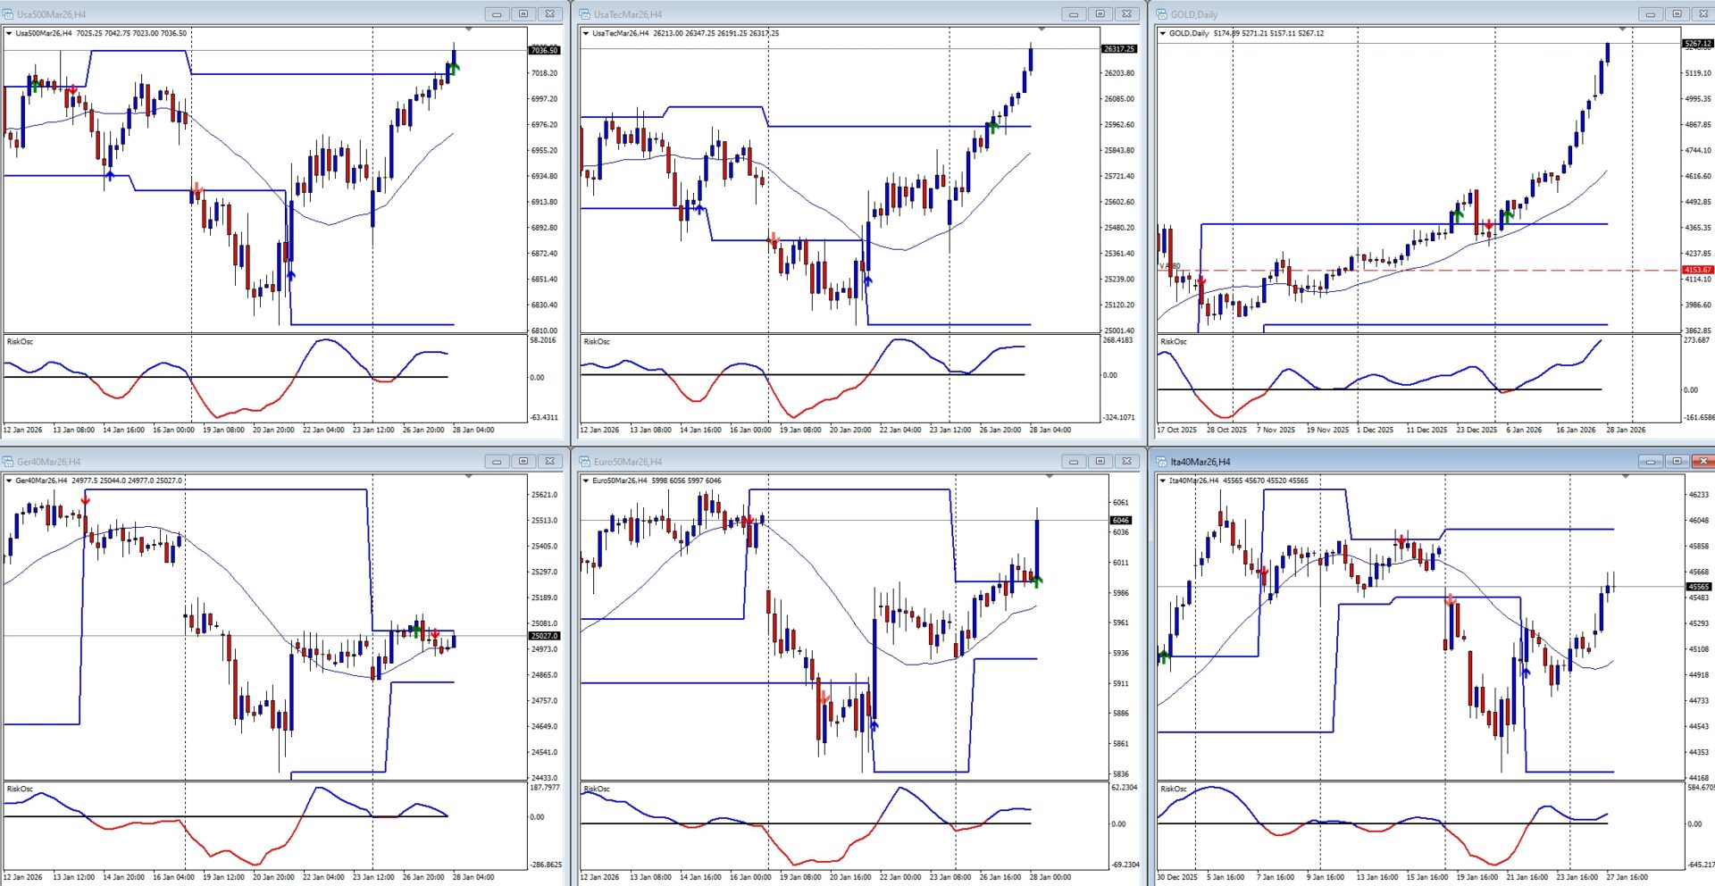The image size is (1715, 886).
Task: Click the RiskOsc label in Euro50 chart
Action: (x=597, y=790)
